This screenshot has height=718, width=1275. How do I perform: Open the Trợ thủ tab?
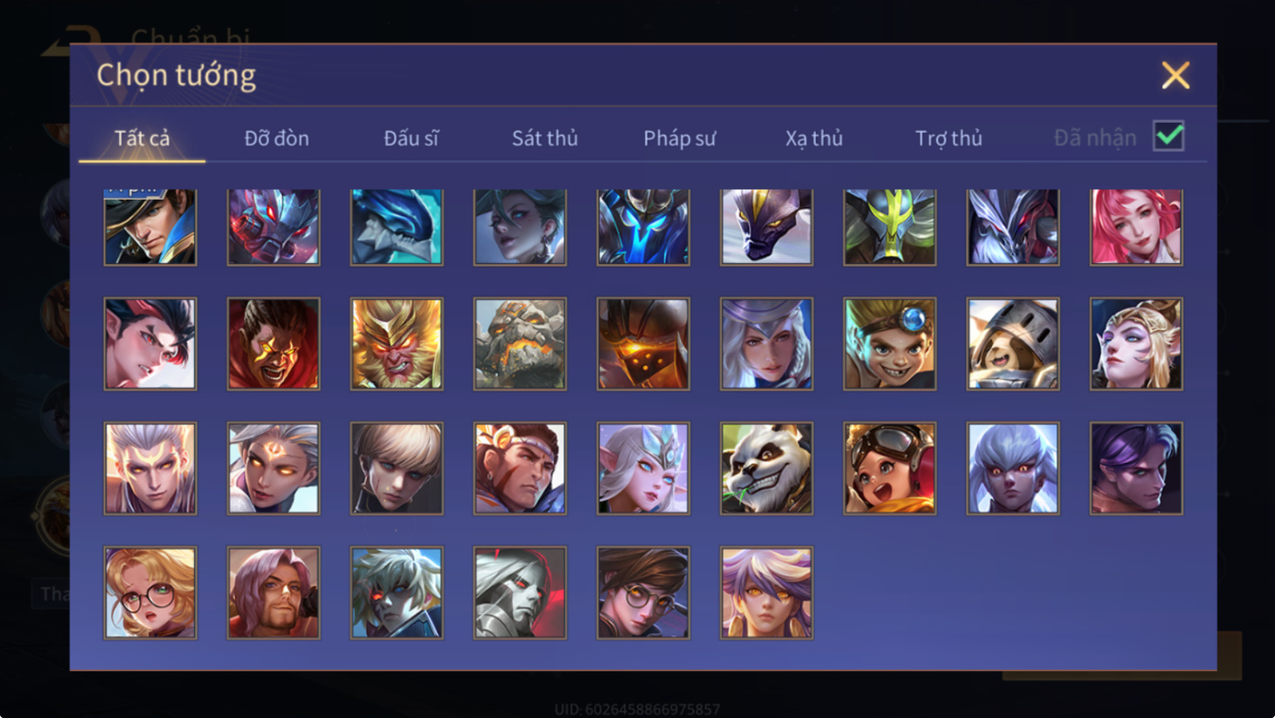948,139
